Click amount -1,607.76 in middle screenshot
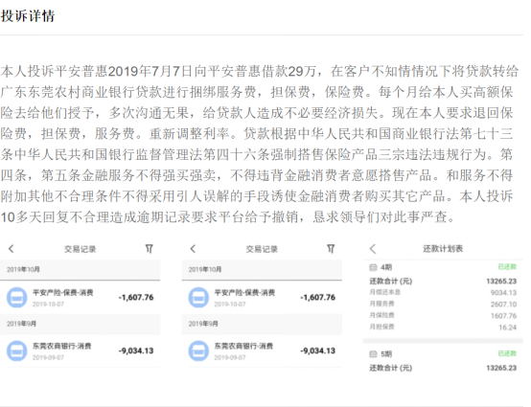 [318, 298]
